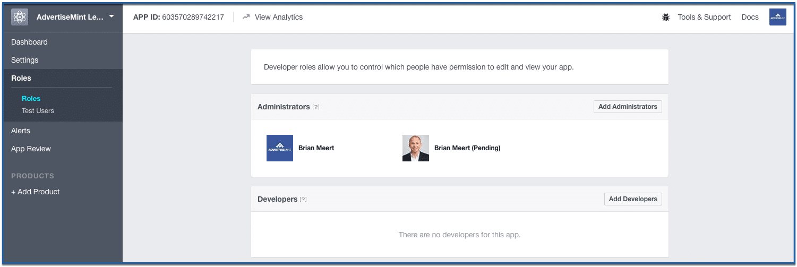Go to App Review page

(31, 149)
